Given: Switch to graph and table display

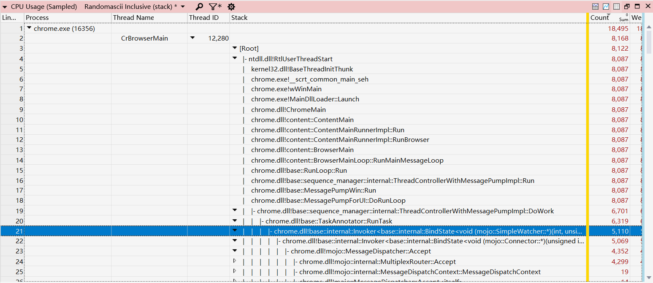Looking at the screenshot, I should tap(595, 6).
